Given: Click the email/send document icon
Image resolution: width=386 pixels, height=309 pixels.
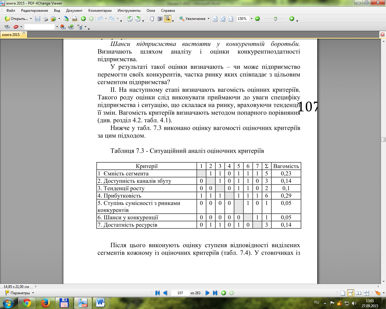Looking at the screenshot, I should [x=53, y=19].
